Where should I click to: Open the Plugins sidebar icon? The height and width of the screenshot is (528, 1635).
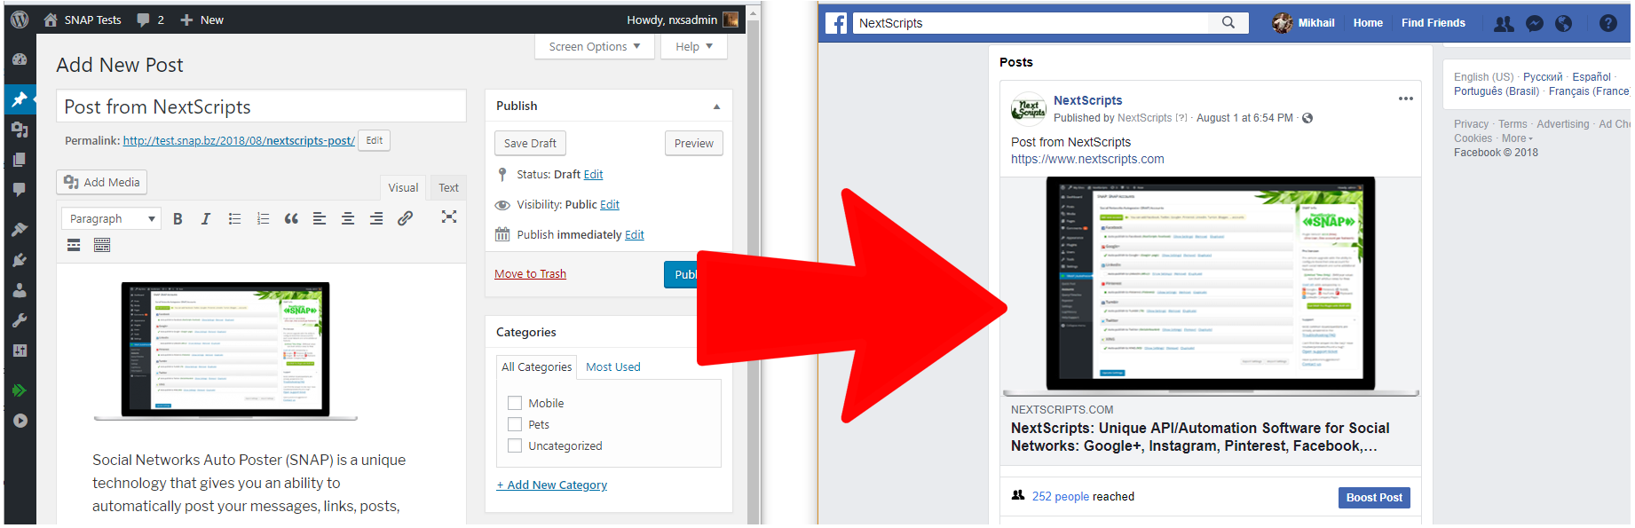pos(20,260)
